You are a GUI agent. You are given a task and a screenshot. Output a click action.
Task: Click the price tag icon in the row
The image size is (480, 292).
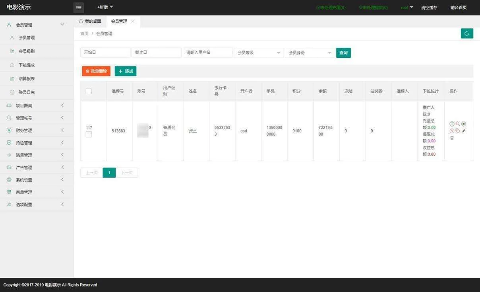pos(458,131)
